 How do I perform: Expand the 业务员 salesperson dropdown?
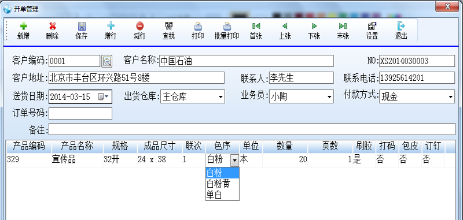(x=329, y=96)
